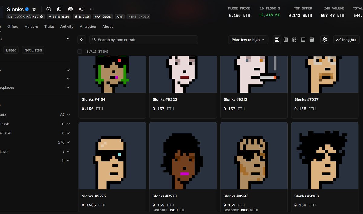Toggle the Listed status filter
The width and height of the screenshot is (363, 214).
[11, 50]
